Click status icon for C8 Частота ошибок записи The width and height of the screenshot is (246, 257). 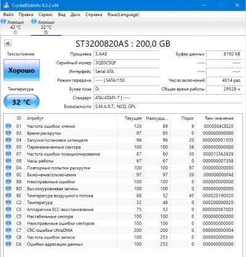pos(9,237)
